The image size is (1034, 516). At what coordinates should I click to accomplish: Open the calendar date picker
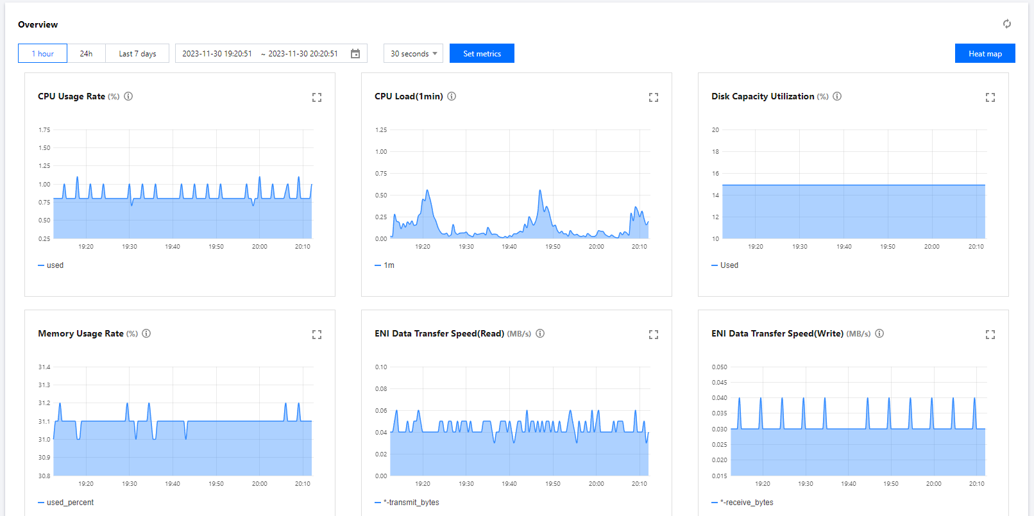355,54
